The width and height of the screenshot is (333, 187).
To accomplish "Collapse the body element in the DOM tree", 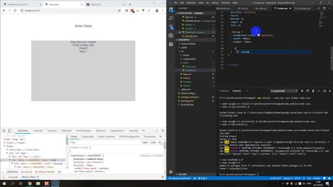I will tap(5, 146).
